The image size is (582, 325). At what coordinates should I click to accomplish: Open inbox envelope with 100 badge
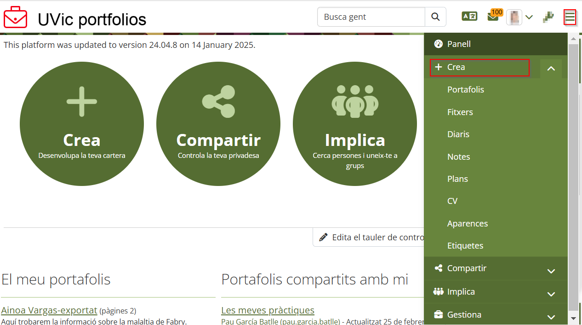(x=494, y=16)
